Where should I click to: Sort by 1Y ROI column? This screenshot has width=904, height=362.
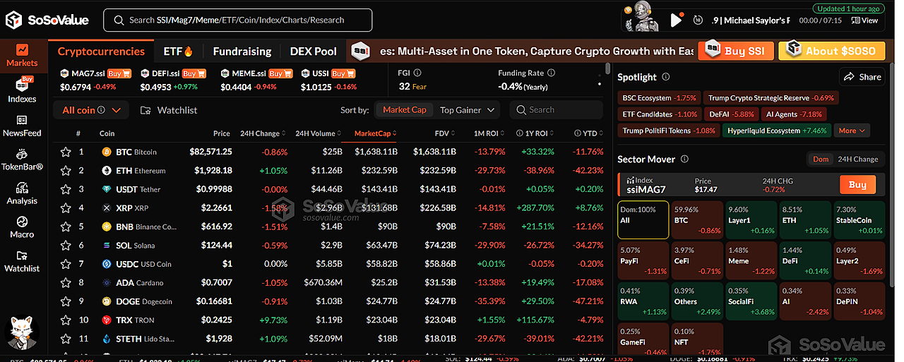[540, 133]
